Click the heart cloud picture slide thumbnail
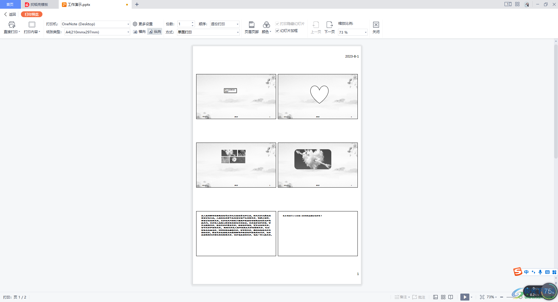This screenshot has height=302, width=558. [x=318, y=165]
